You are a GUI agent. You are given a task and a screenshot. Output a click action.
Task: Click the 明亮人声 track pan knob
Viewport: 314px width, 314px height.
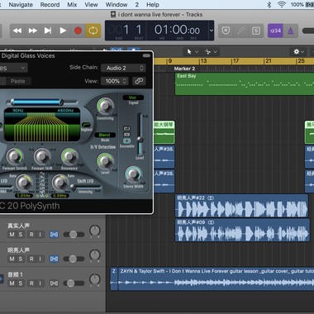coord(95,255)
